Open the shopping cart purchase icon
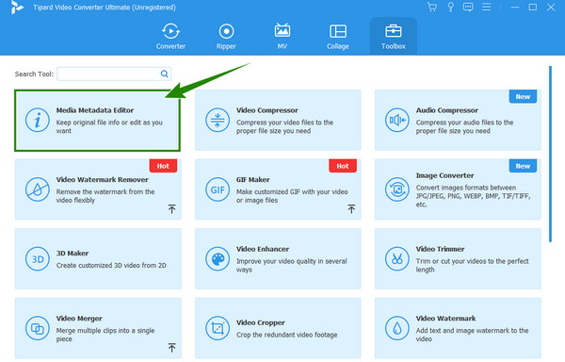The image size is (565, 362). tap(431, 7)
